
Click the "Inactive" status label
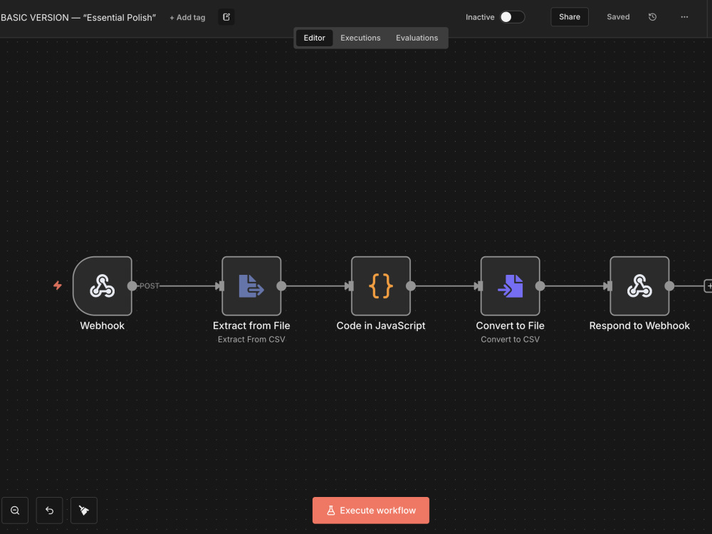click(480, 17)
